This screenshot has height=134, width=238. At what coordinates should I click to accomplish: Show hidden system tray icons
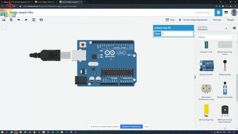point(212,132)
